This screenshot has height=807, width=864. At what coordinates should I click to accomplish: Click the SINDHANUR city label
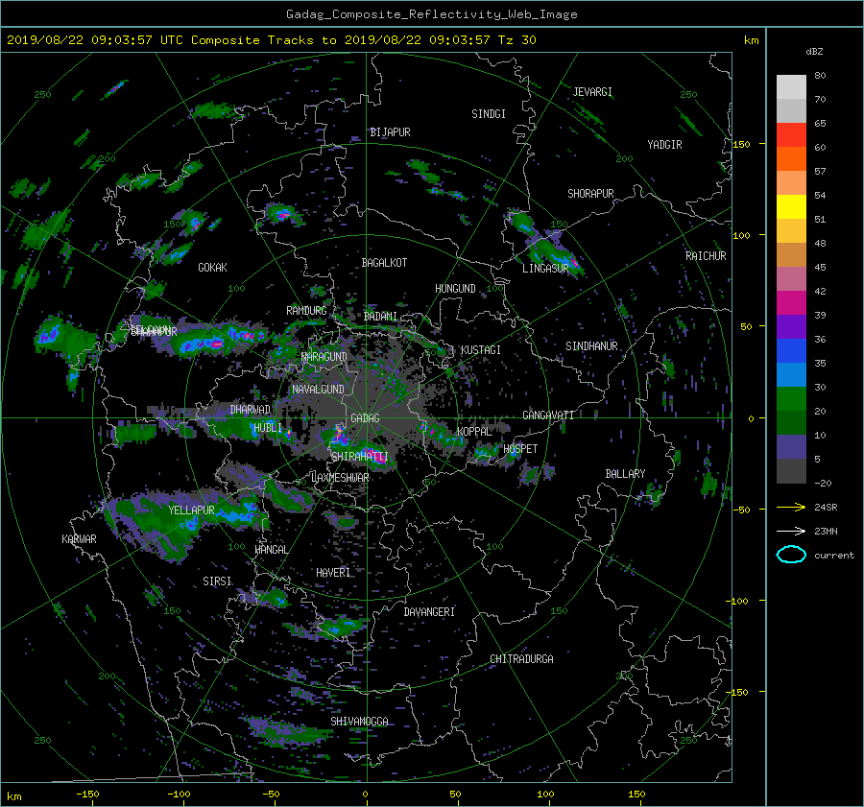coord(591,346)
